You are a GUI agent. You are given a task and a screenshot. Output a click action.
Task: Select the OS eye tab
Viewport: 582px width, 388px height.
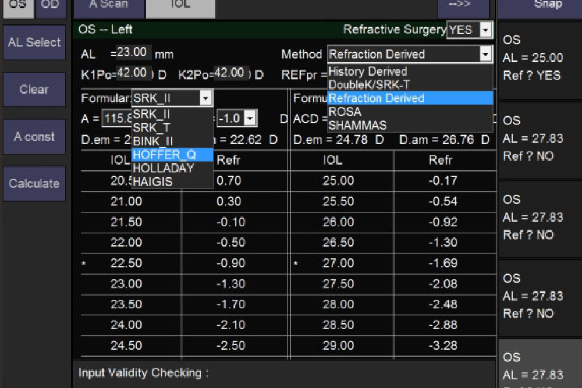[x=17, y=6]
